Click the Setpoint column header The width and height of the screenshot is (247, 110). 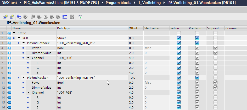[x=215, y=28]
